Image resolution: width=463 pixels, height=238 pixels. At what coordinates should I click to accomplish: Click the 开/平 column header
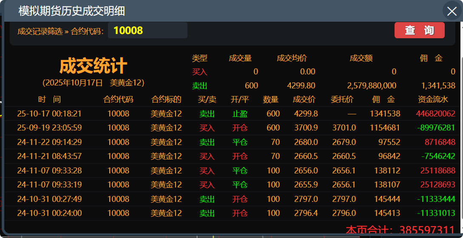pyautogui.click(x=240, y=99)
